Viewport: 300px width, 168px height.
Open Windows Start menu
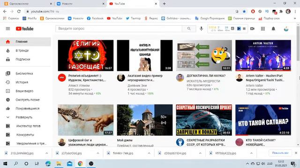pos(5,164)
